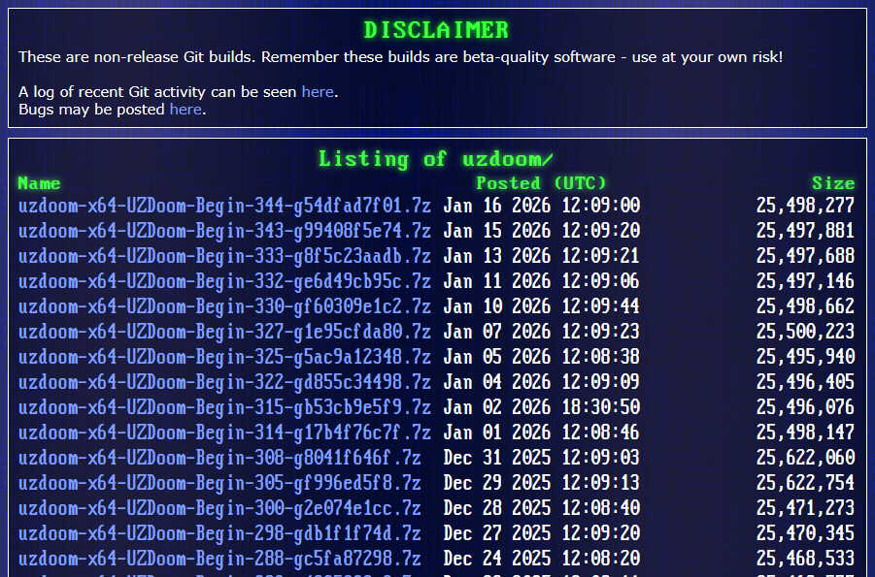The width and height of the screenshot is (875, 577).
Task: Click the Posted (UTC) column header
Action: (541, 183)
